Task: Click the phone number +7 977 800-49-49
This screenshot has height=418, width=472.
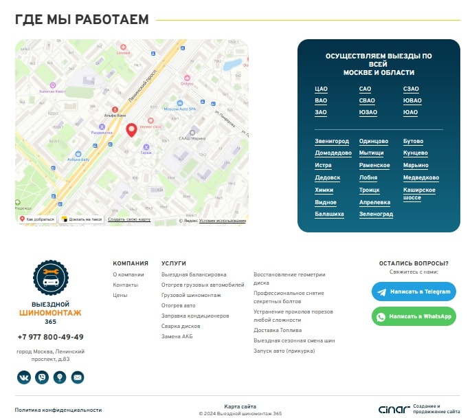Action: click(x=50, y=337)
